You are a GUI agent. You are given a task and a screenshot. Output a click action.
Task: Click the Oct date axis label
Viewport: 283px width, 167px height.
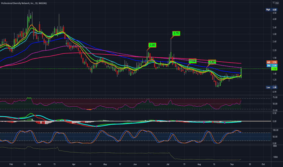[x=263, y=164]
